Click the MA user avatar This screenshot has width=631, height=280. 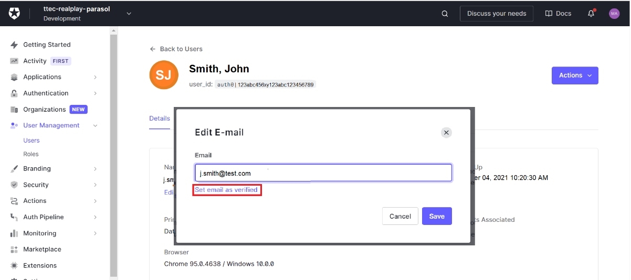point(614,14)
